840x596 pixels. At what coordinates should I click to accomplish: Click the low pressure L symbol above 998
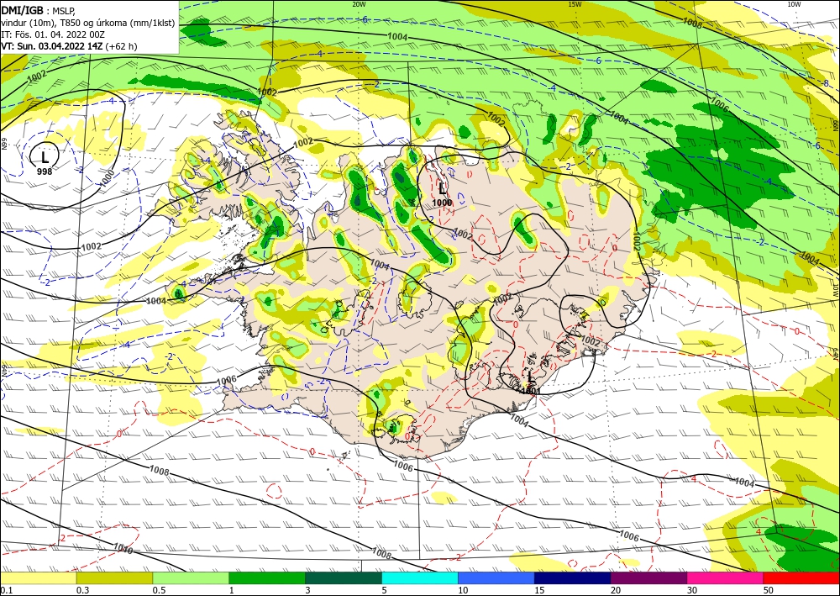(x=45, y=157)
